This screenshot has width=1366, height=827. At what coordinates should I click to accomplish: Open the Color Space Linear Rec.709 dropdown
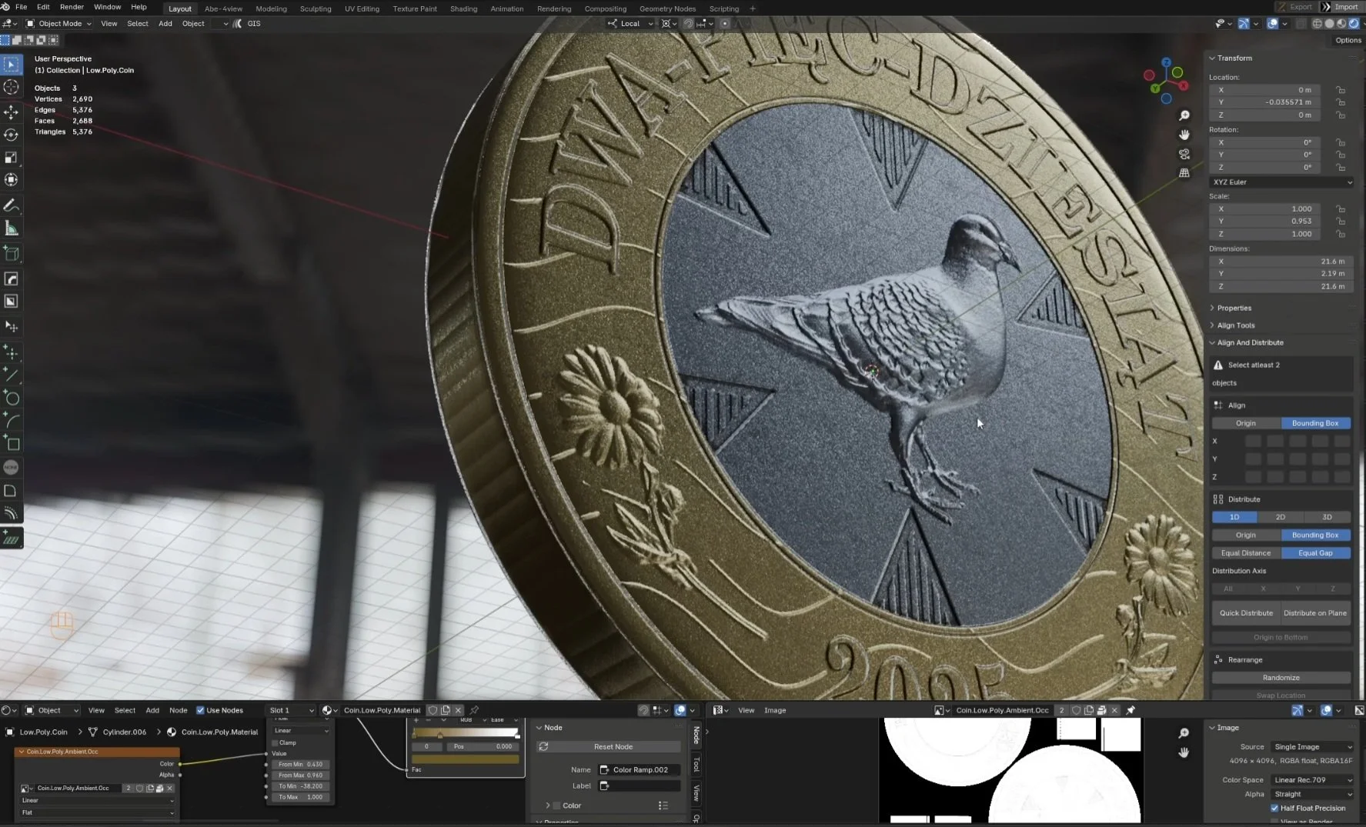tap(1312, 780)
